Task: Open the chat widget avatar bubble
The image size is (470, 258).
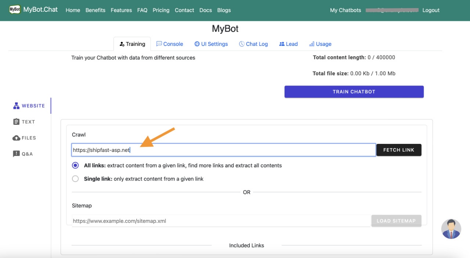Action: 451,228
